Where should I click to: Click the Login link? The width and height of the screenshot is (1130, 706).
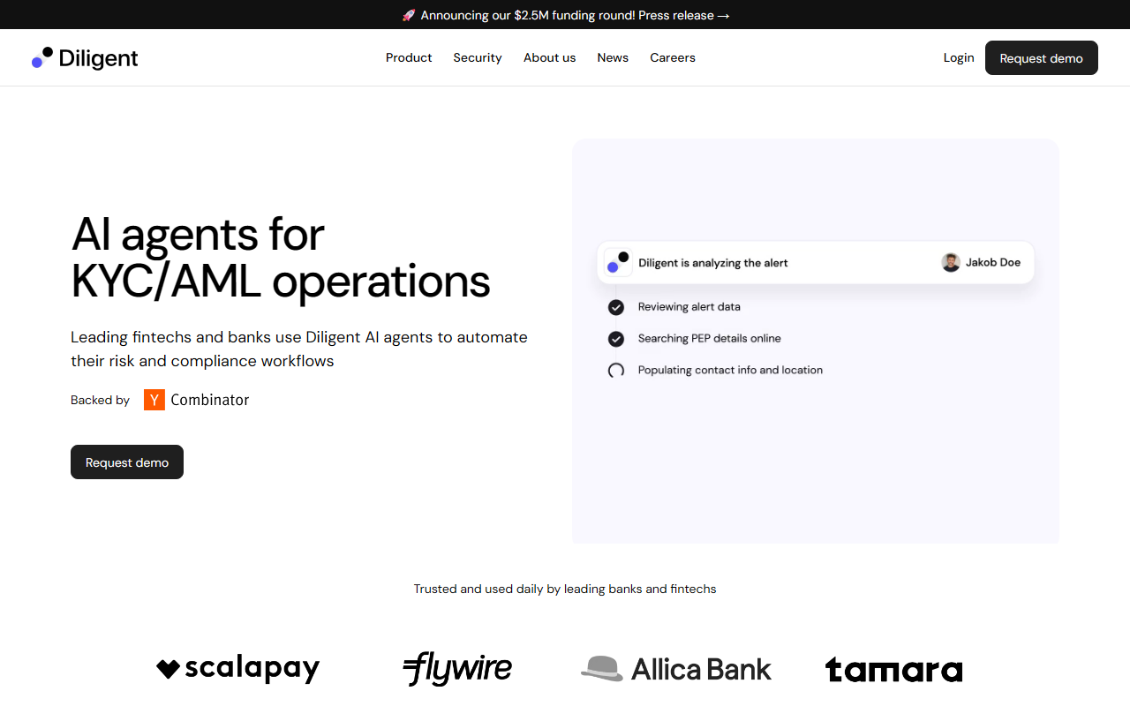[x=959, y=57]
